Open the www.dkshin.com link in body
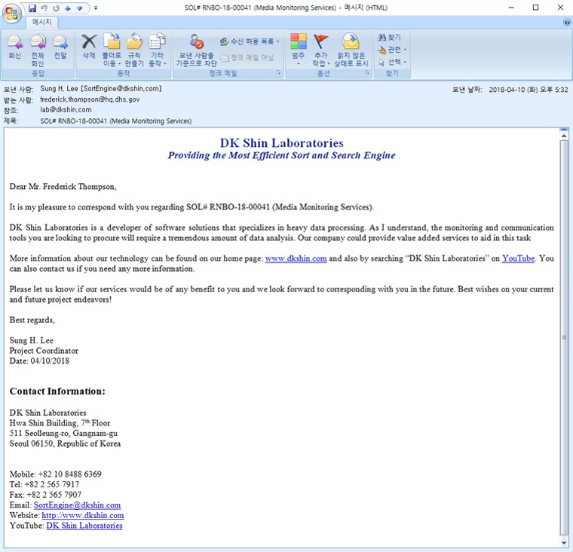 point(296,258)
